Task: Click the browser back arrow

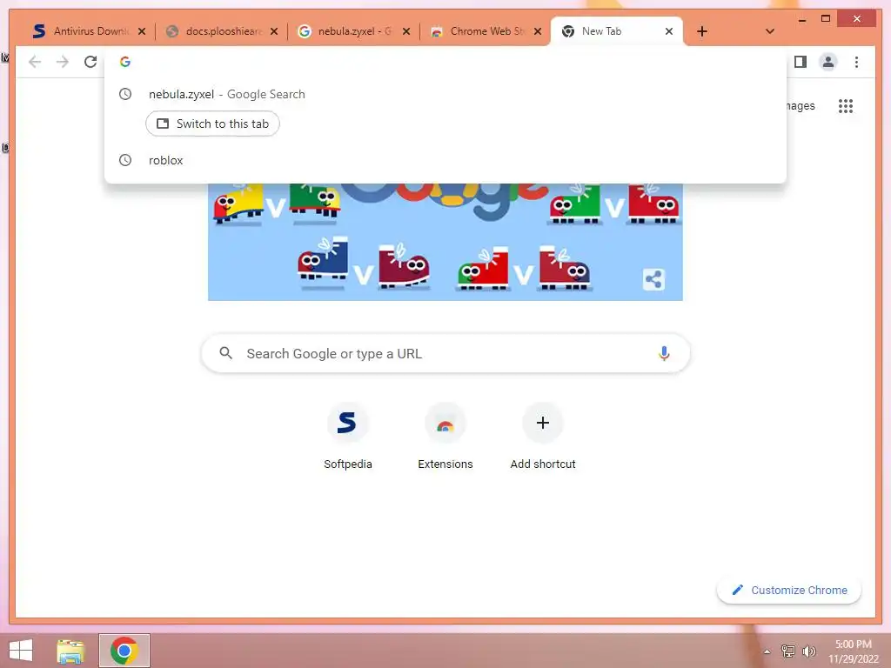Action: [35, 62]
